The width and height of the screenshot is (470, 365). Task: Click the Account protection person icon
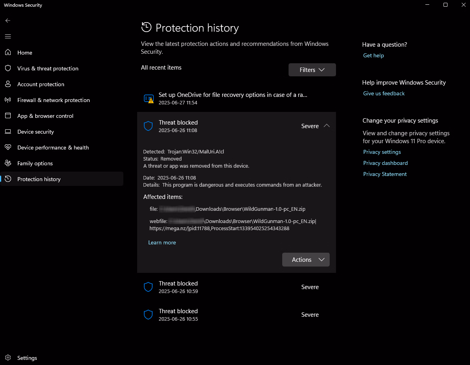pos(8,84)
